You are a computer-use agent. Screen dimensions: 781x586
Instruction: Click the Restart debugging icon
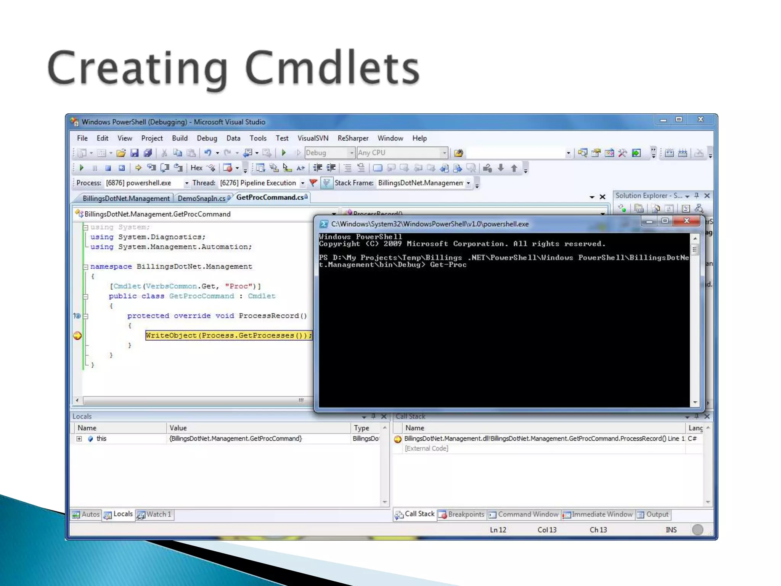tap(122, 168)
